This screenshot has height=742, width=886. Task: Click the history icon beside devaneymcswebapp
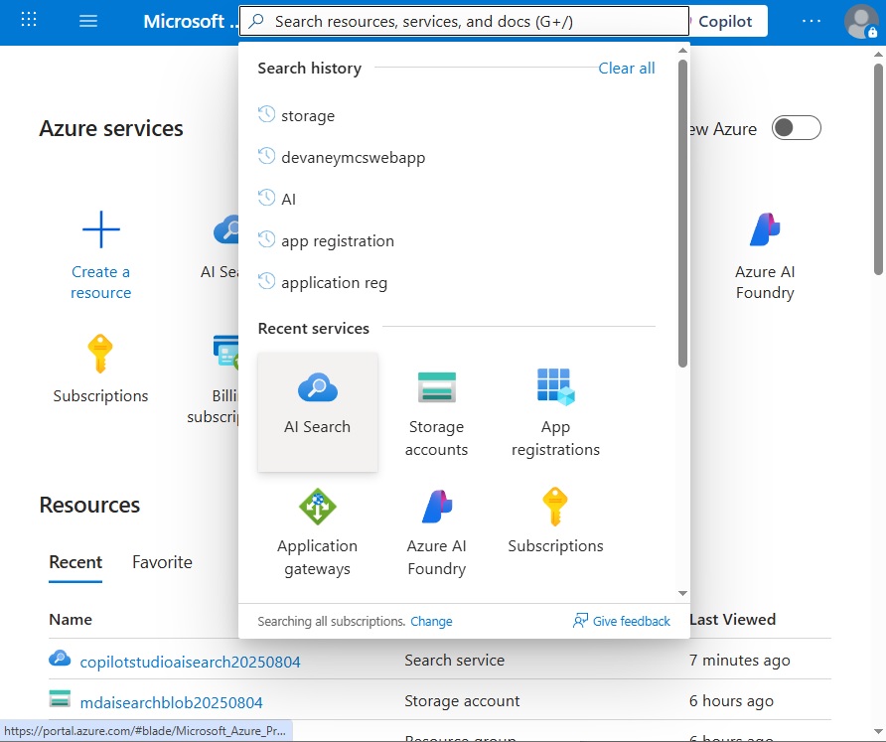(267, 156)
